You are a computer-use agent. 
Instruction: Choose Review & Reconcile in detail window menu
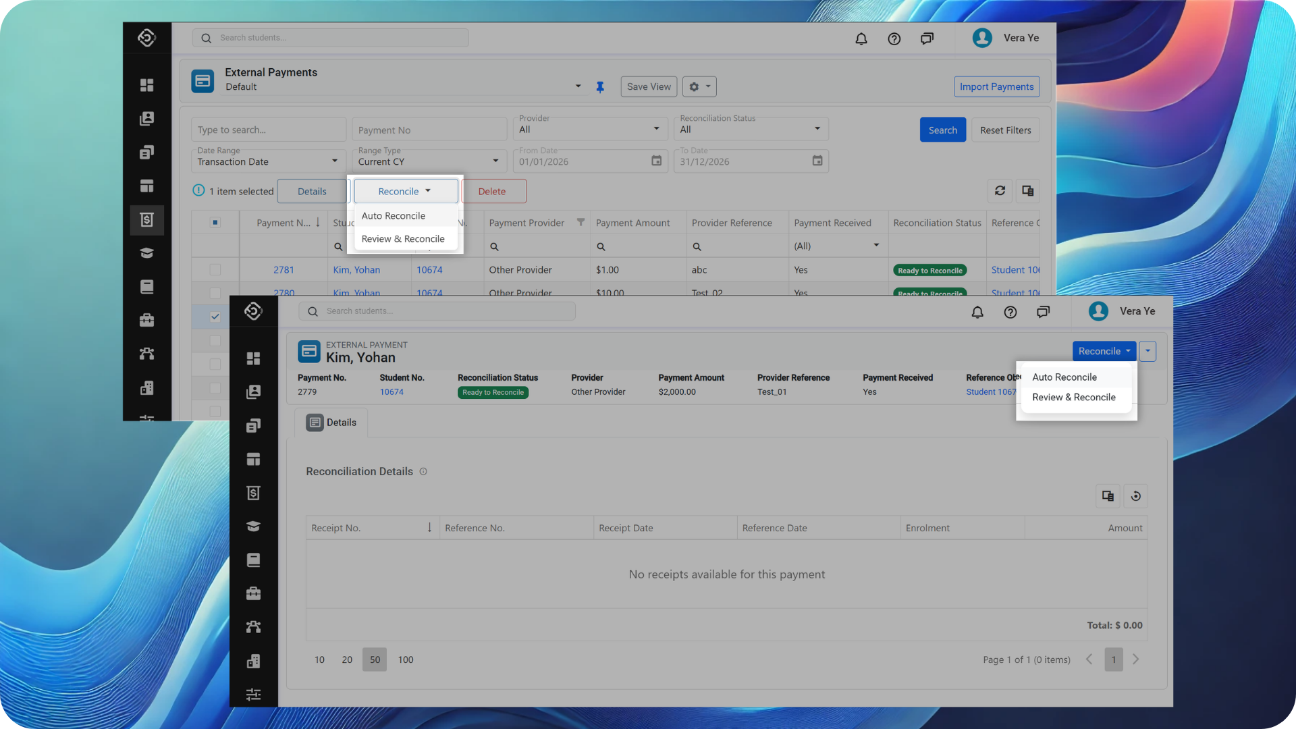click(x=1073, y=398)
